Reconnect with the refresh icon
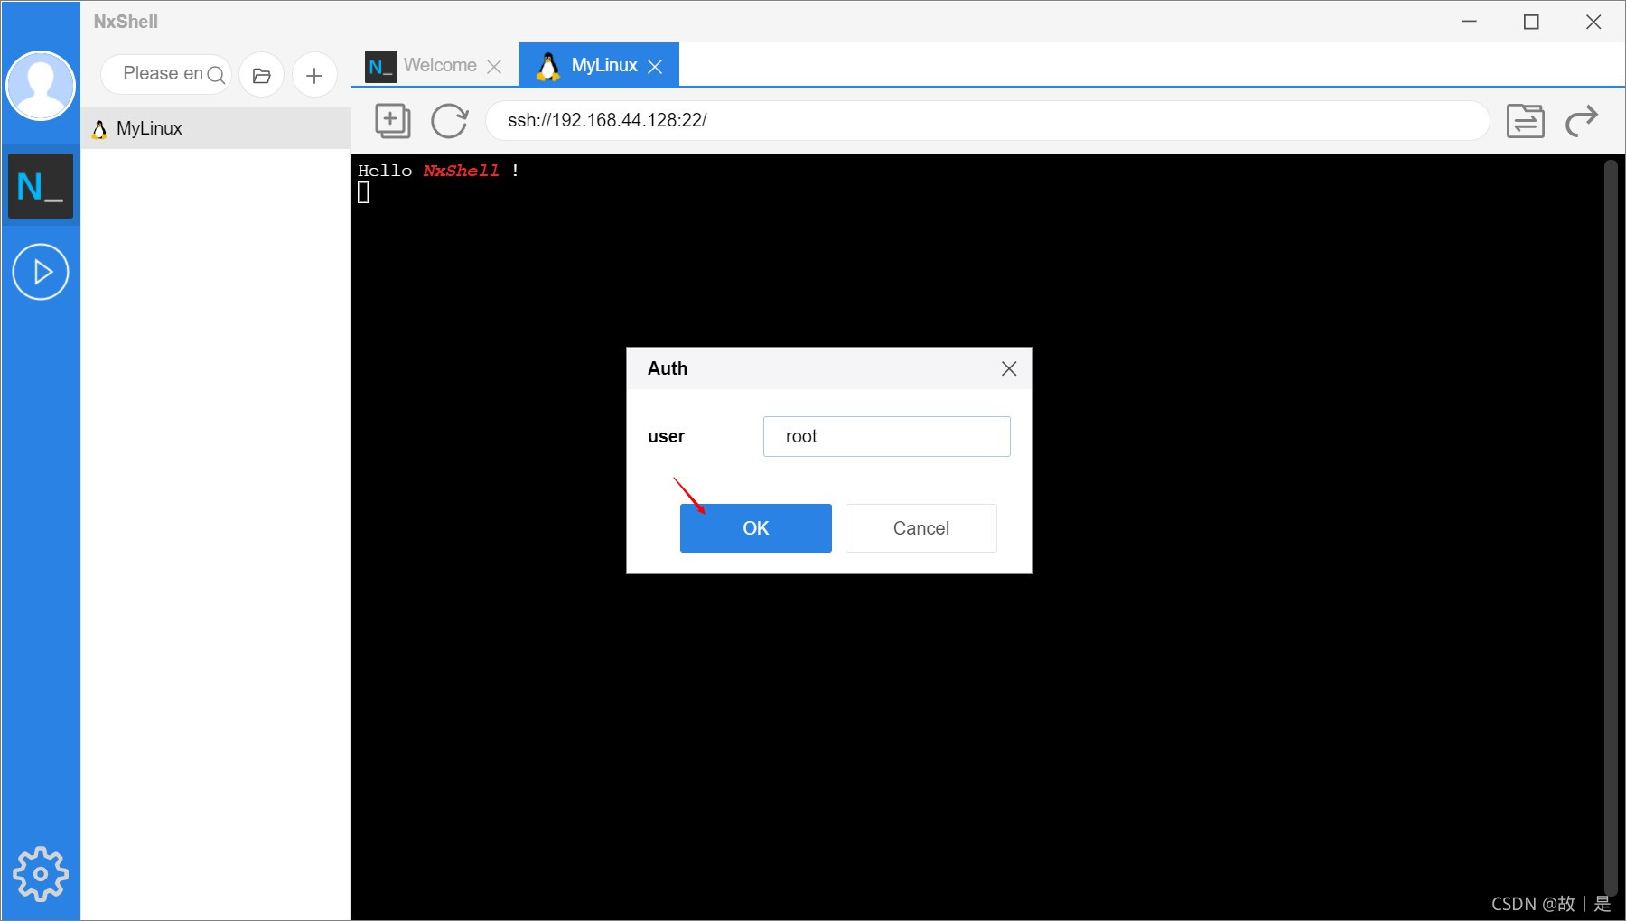 tap(449, 120)
